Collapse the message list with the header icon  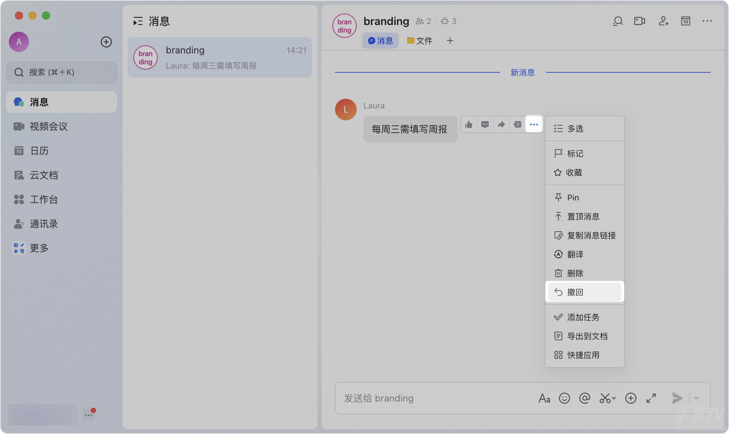tap(138, 21)
